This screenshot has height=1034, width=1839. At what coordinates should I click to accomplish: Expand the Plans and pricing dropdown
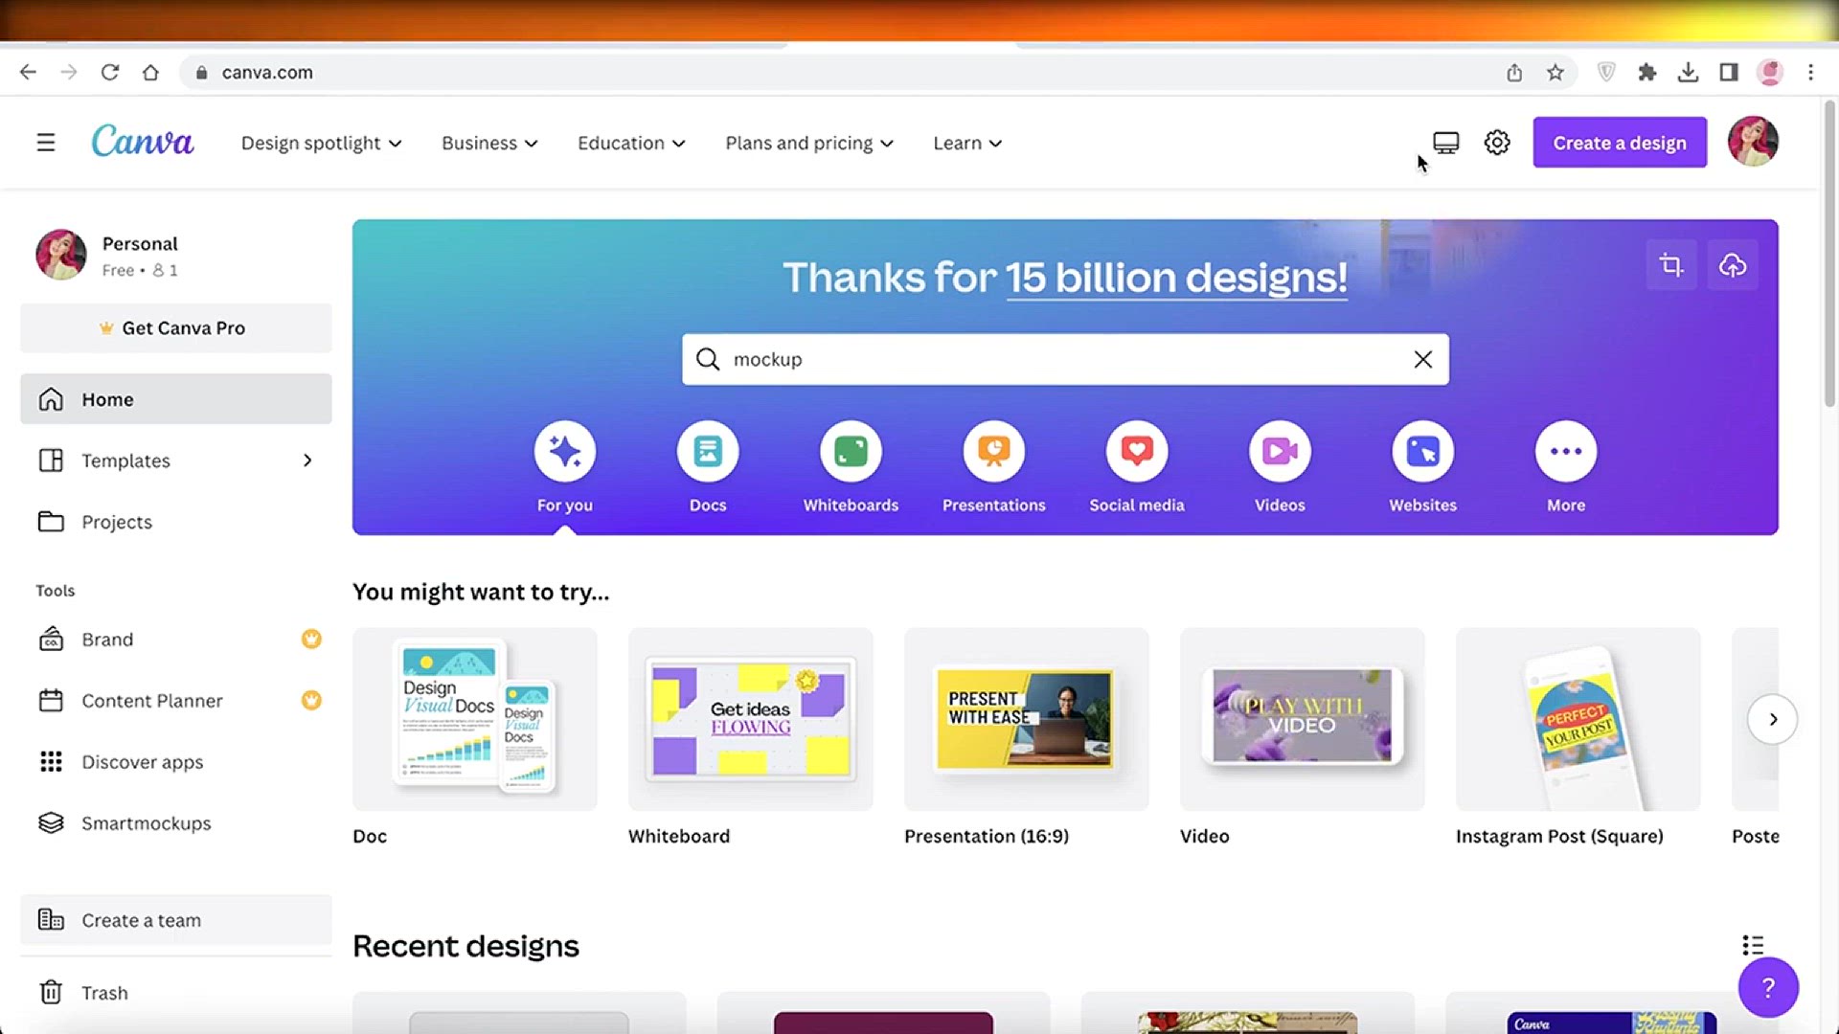pyautogui.click(x=809, y=143)
